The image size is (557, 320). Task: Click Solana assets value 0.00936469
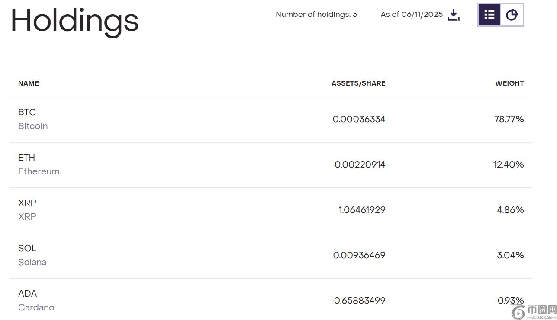pos(359,255)
